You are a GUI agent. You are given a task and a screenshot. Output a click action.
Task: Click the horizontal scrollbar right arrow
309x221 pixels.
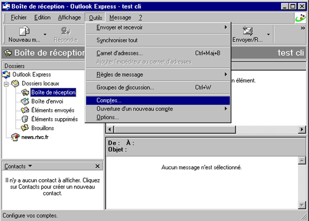(302, 130)
